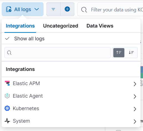Open the Elastic Agent integration

(x=71, y=96)
